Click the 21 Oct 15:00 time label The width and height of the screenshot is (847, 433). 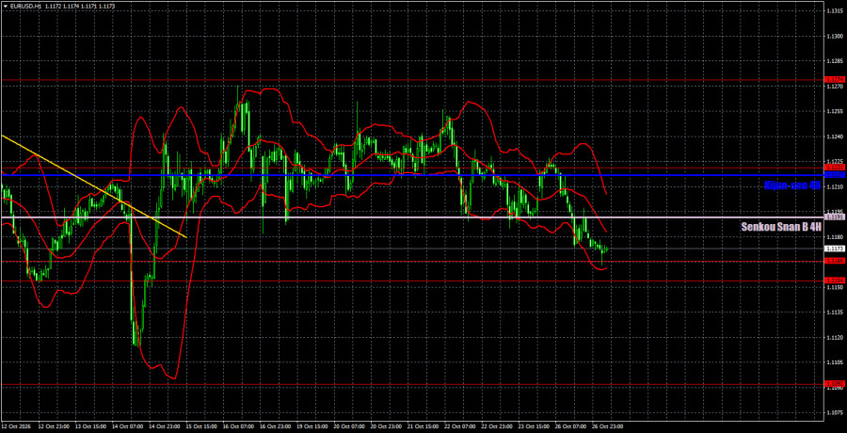(x=423, y=426)
